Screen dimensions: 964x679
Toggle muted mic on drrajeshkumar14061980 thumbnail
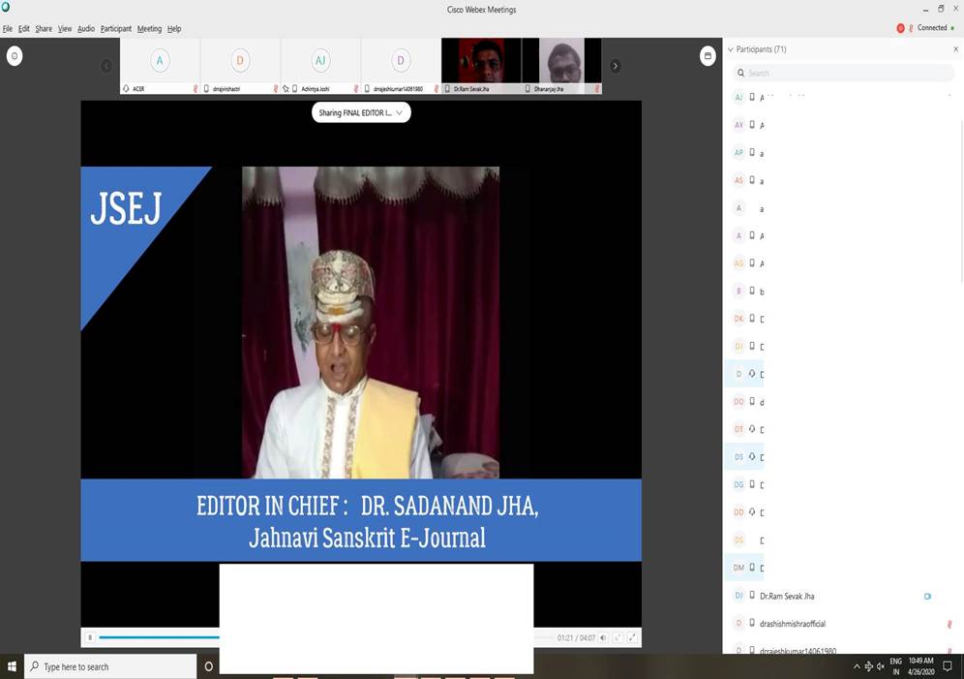click(437, 88)
